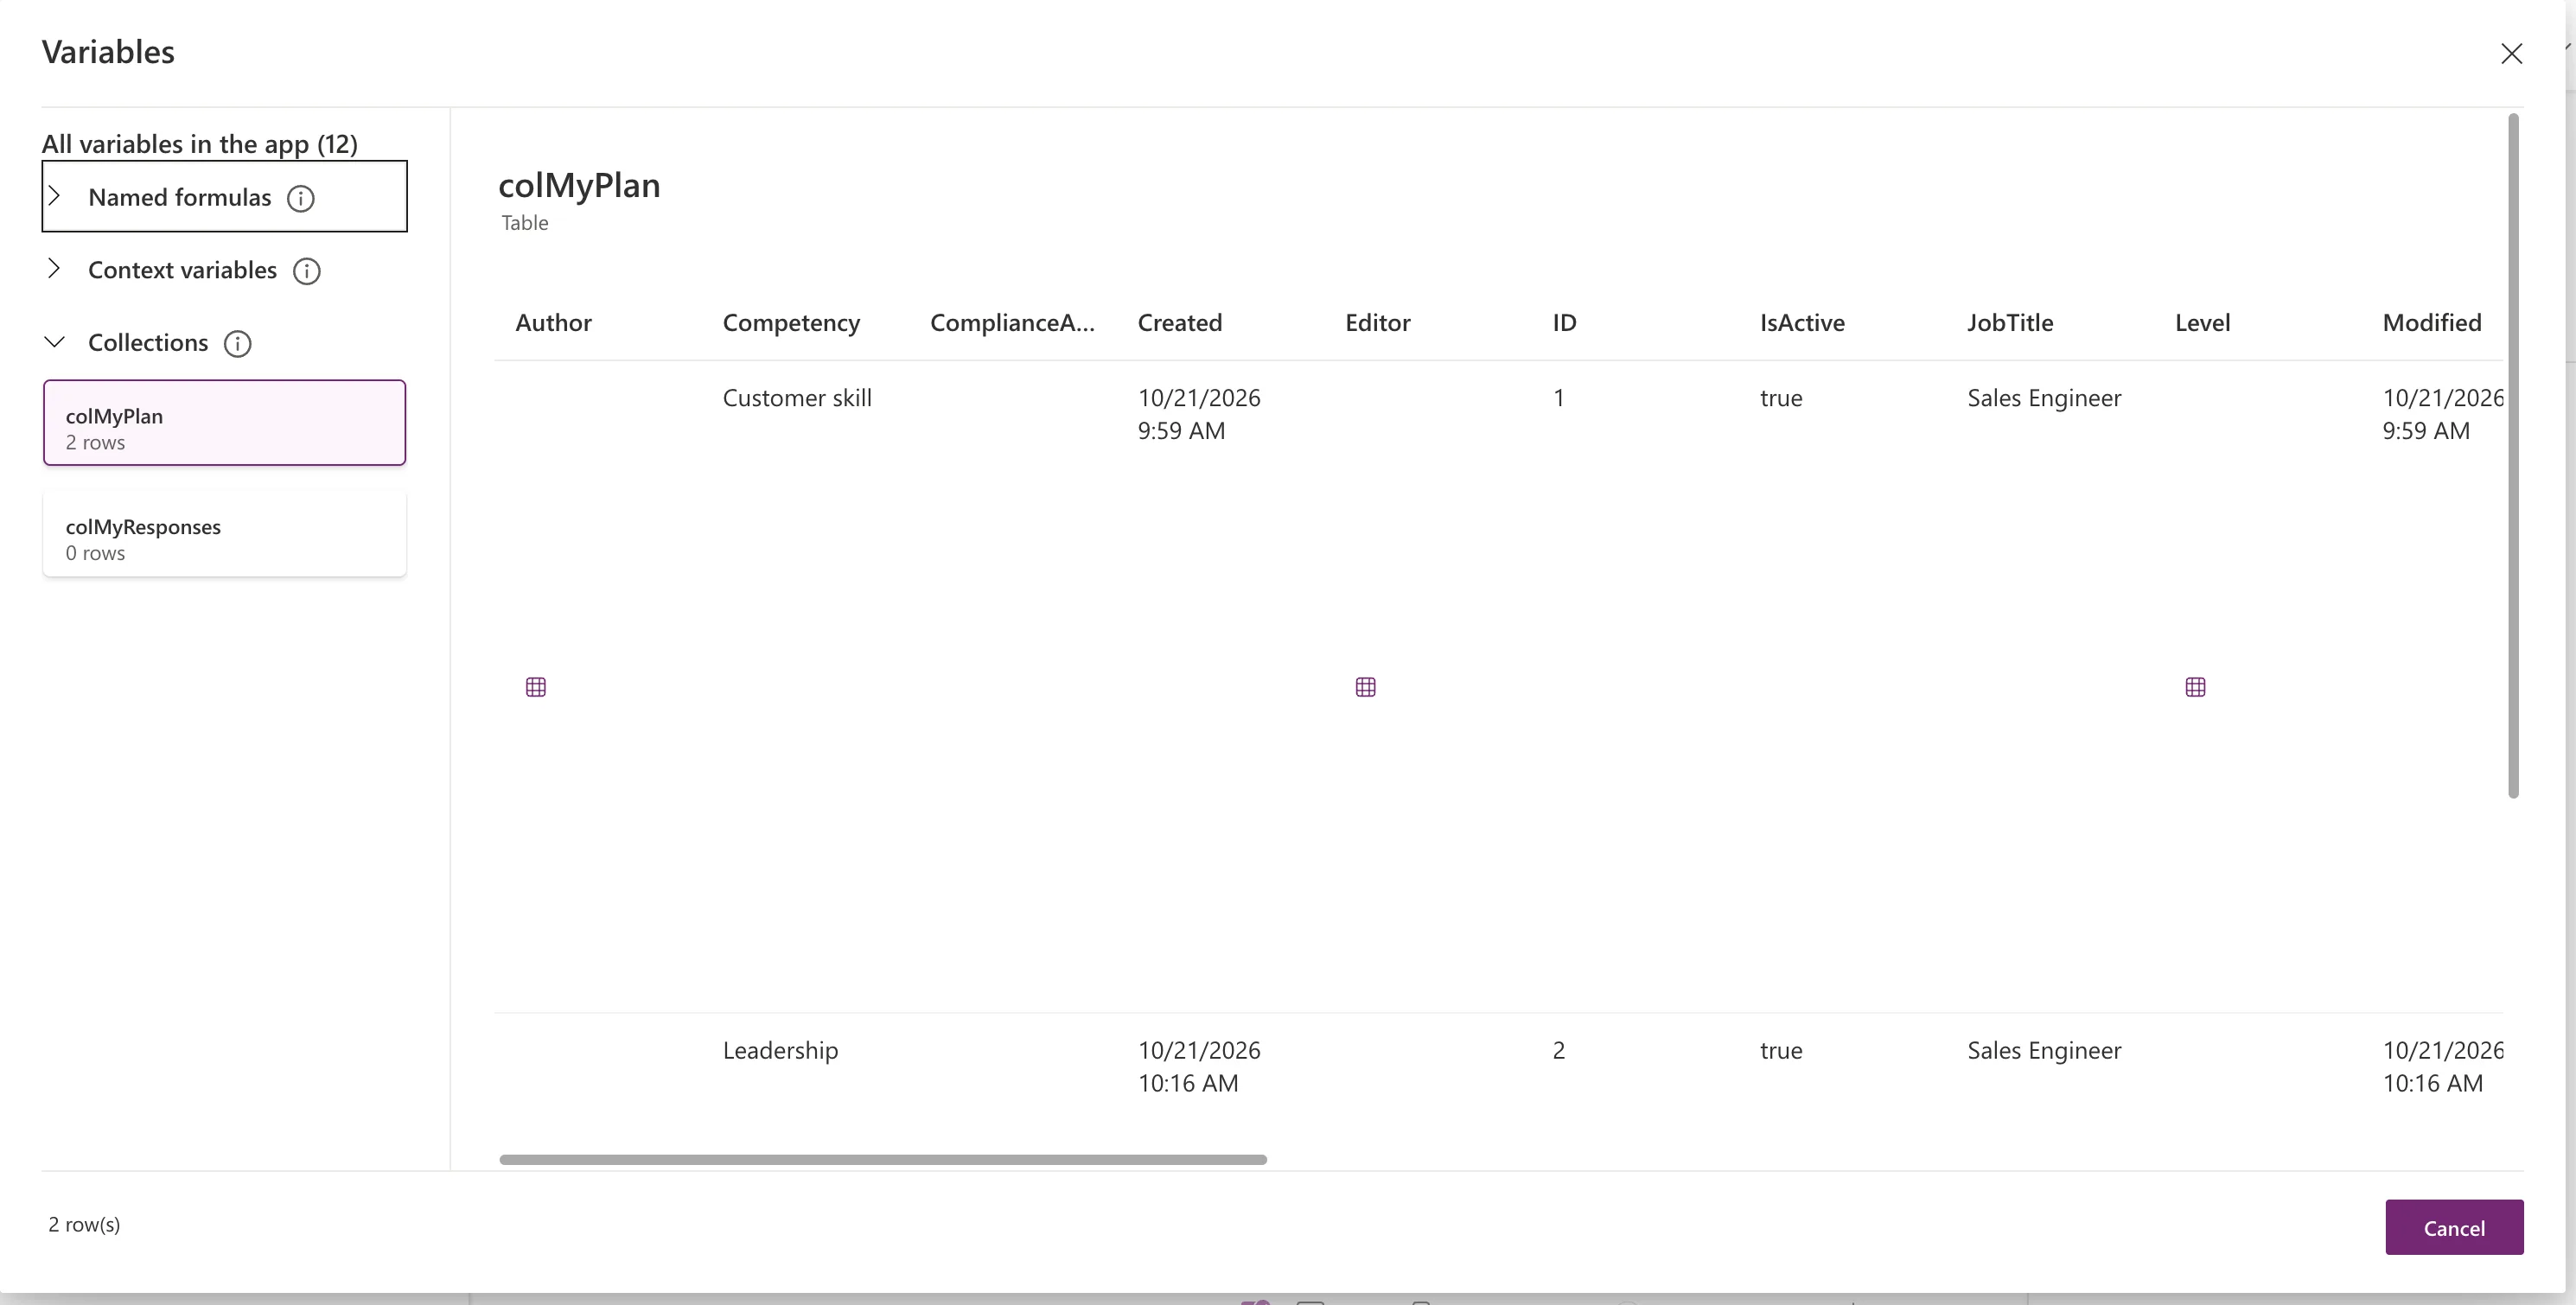2576x1305 pixels.
Task: Click Sales Engineer in Customer skill row
Action: pyautogui.click(x=2044, y=398)
